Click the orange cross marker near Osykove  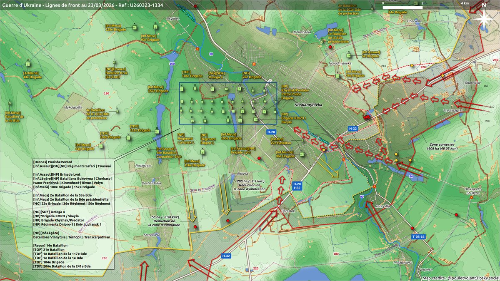tap(197, 49)
